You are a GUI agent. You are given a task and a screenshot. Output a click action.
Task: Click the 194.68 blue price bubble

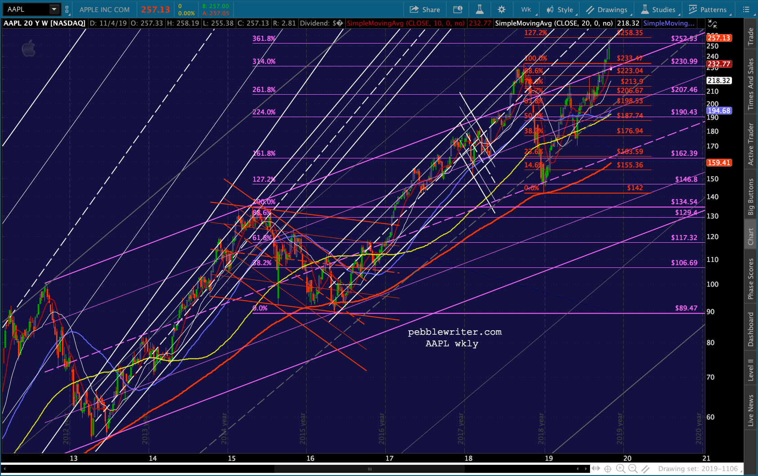[719, 111]
